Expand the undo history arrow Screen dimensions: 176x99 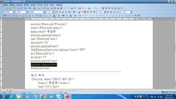[28, 9]
